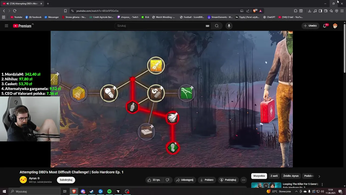Screen dimensions: 346x195
Task: Open the Facebook bookmark
Action: [x=33, y=17]
